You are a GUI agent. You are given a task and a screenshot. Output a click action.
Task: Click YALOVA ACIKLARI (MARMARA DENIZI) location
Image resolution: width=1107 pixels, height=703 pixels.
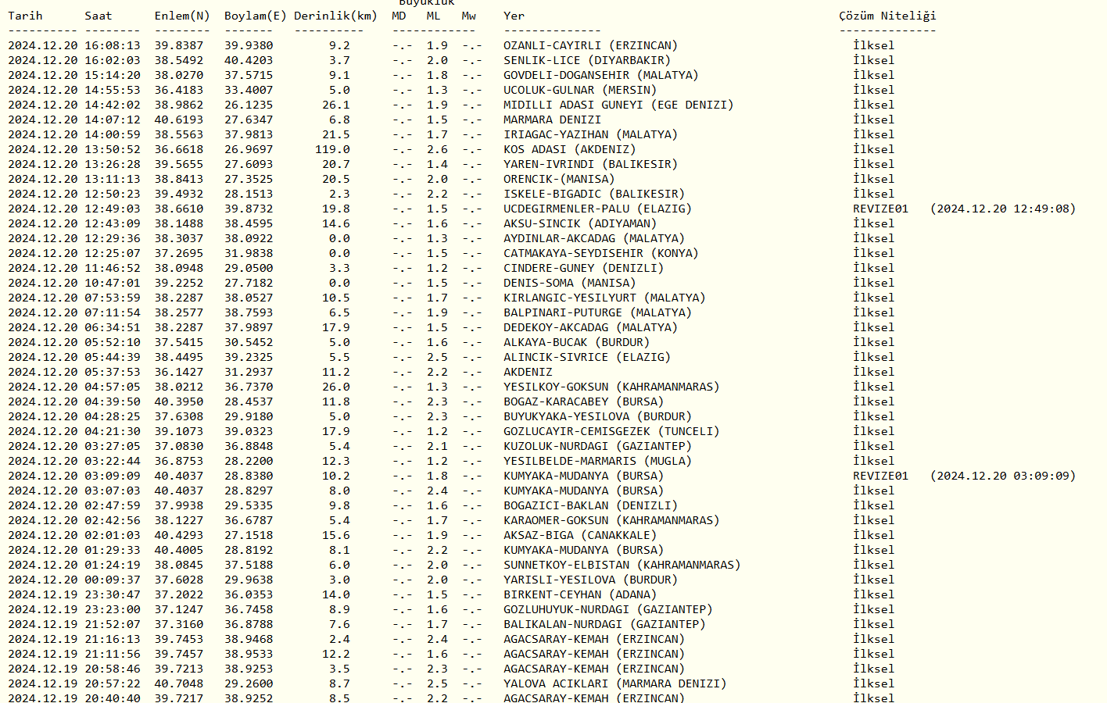(614, 683)
